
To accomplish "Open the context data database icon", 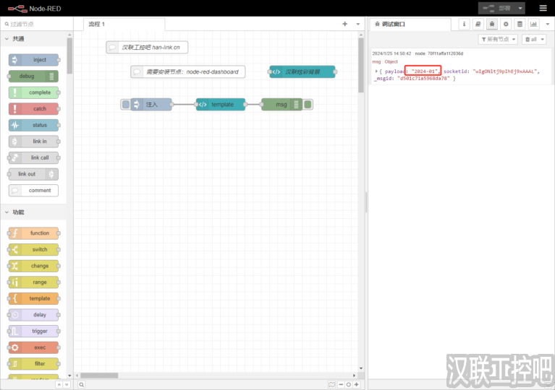I will coord(519,24).
